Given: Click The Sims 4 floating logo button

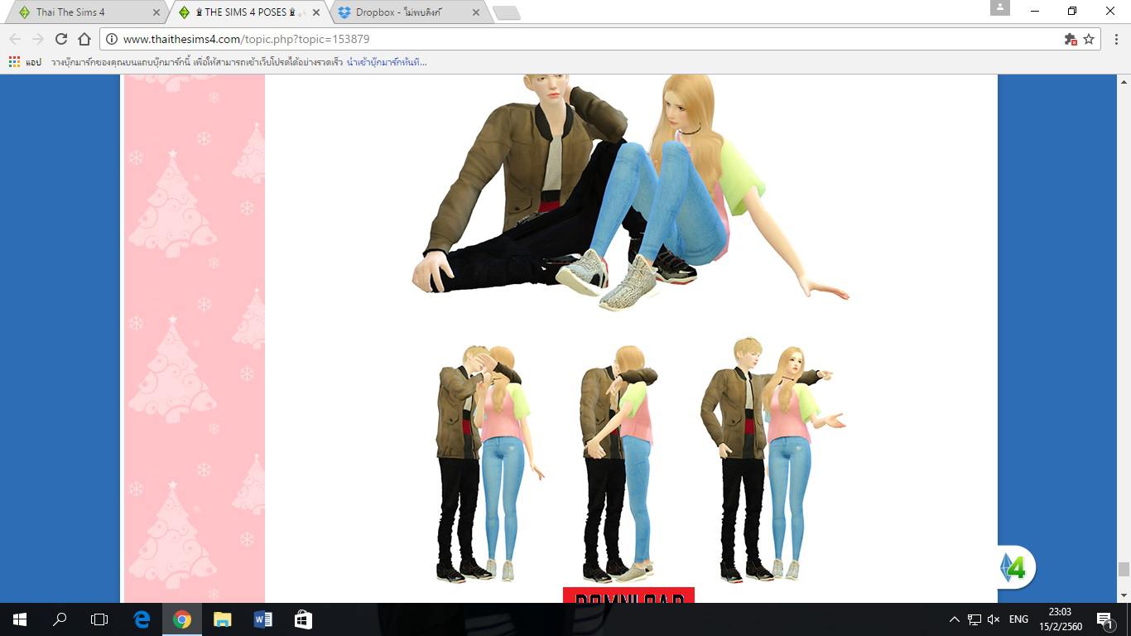Looking at the screenshot, I should pos(1017,567).
